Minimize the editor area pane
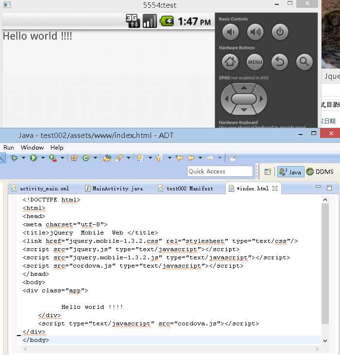This screenshot has width=340, height=355. point(318,187)
